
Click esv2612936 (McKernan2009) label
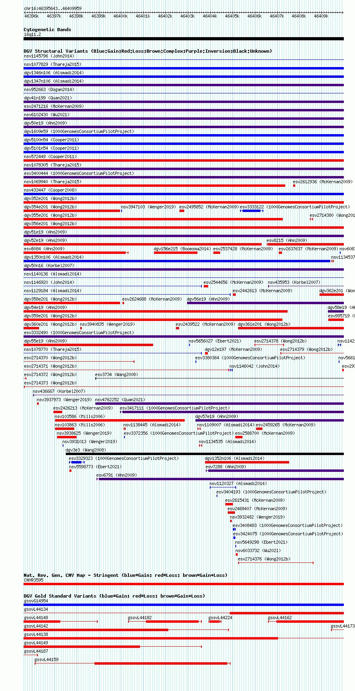click(323, 182)
